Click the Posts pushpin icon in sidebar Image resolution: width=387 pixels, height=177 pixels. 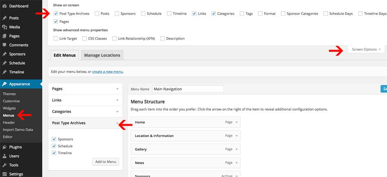tap(4, 18)
